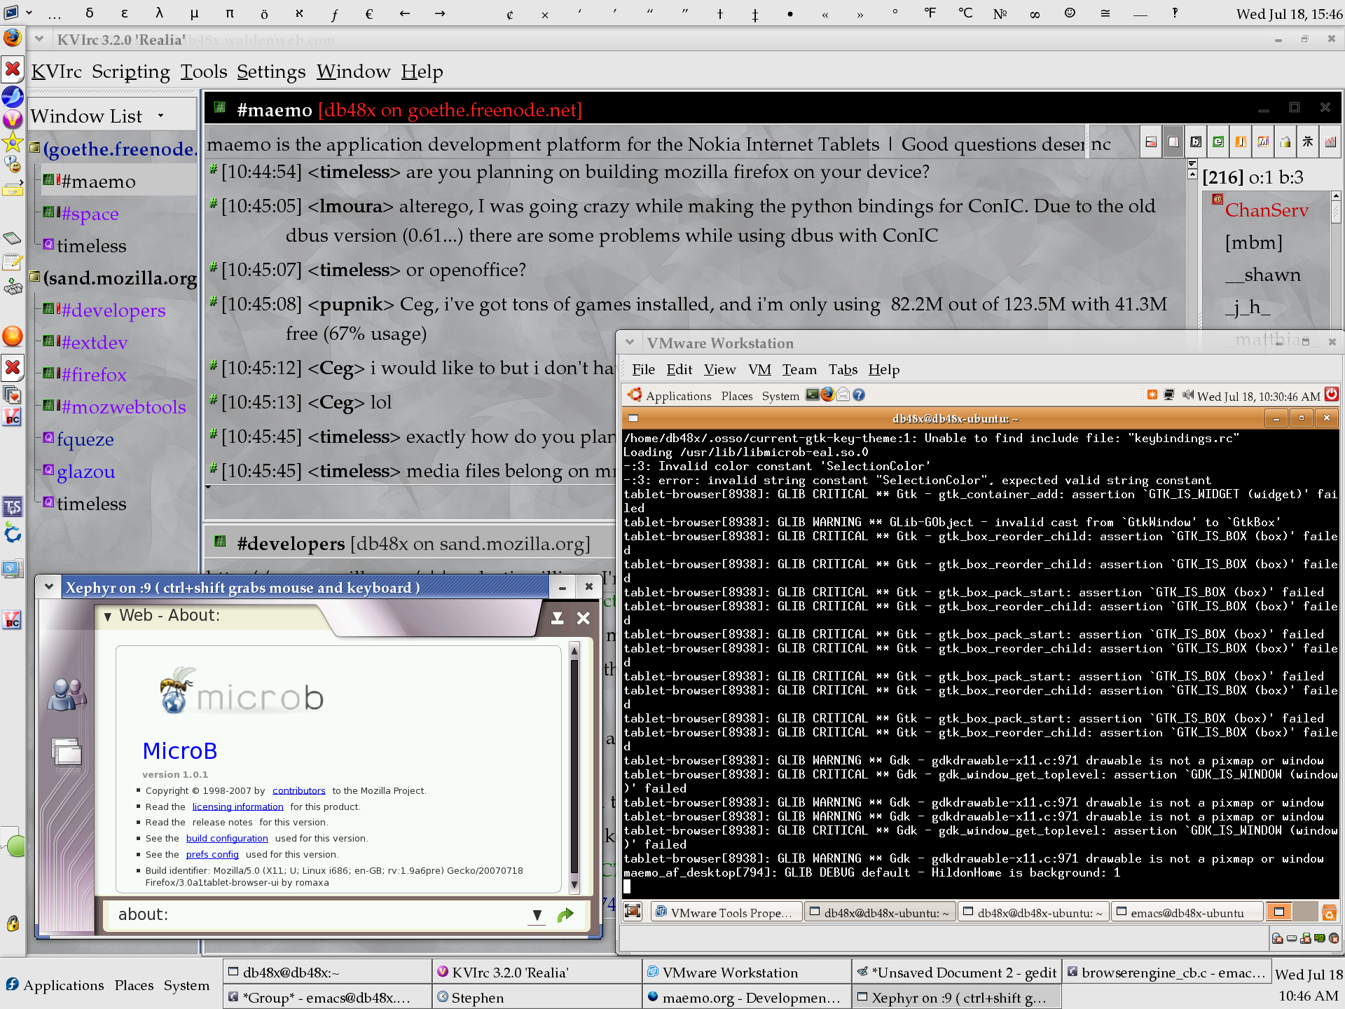
Task: Click red power button in guest panel
Action: (1332, 394)
